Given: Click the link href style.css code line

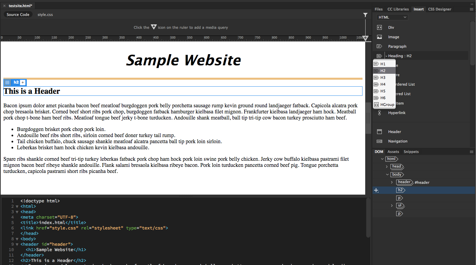Looking at the screenshot, I should point(94,228).
